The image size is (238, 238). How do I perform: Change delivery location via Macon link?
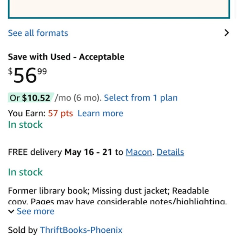139,152
